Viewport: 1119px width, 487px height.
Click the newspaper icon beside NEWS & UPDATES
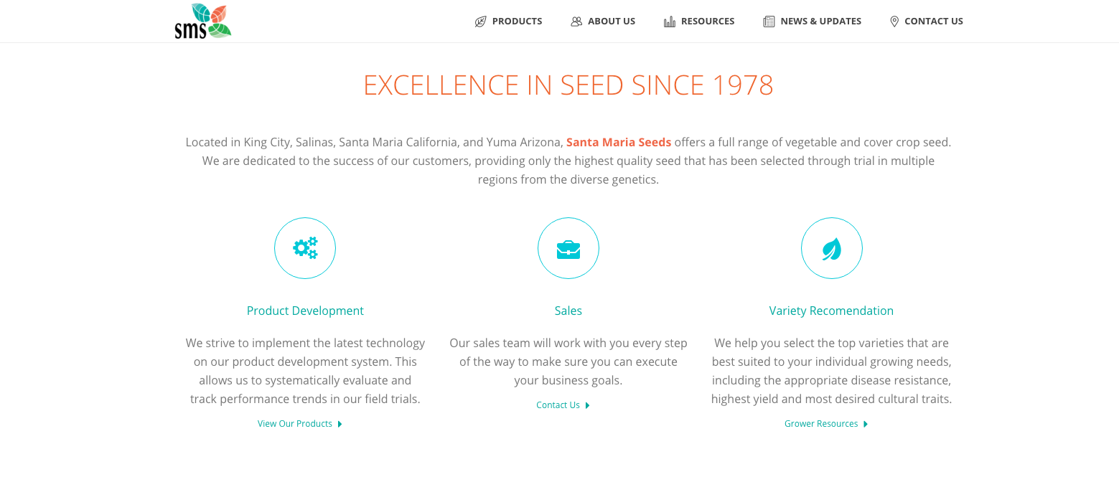pyautogui.click(x=767, y=21)
